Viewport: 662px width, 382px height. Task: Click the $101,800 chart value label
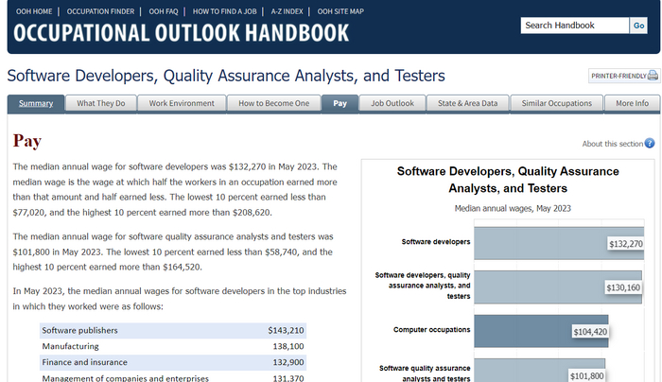[x=587, y=375]
